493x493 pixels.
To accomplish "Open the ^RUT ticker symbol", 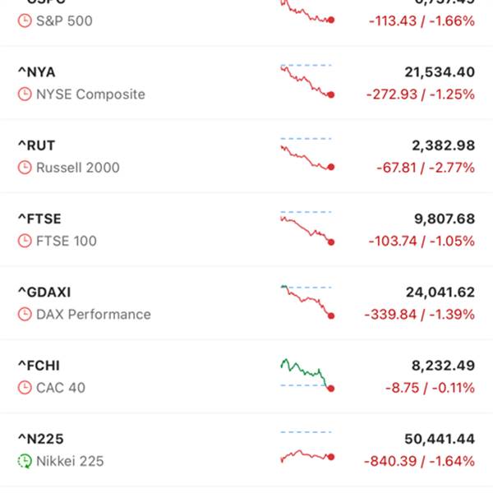I will (37, 145).
